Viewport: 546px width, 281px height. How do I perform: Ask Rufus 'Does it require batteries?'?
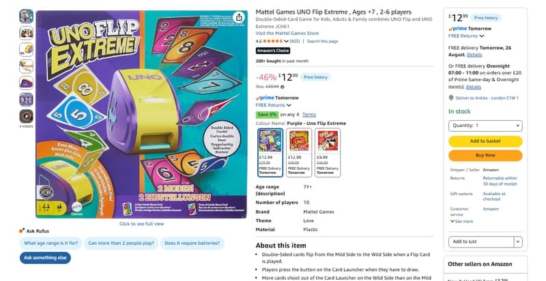[x=192, y=243]
